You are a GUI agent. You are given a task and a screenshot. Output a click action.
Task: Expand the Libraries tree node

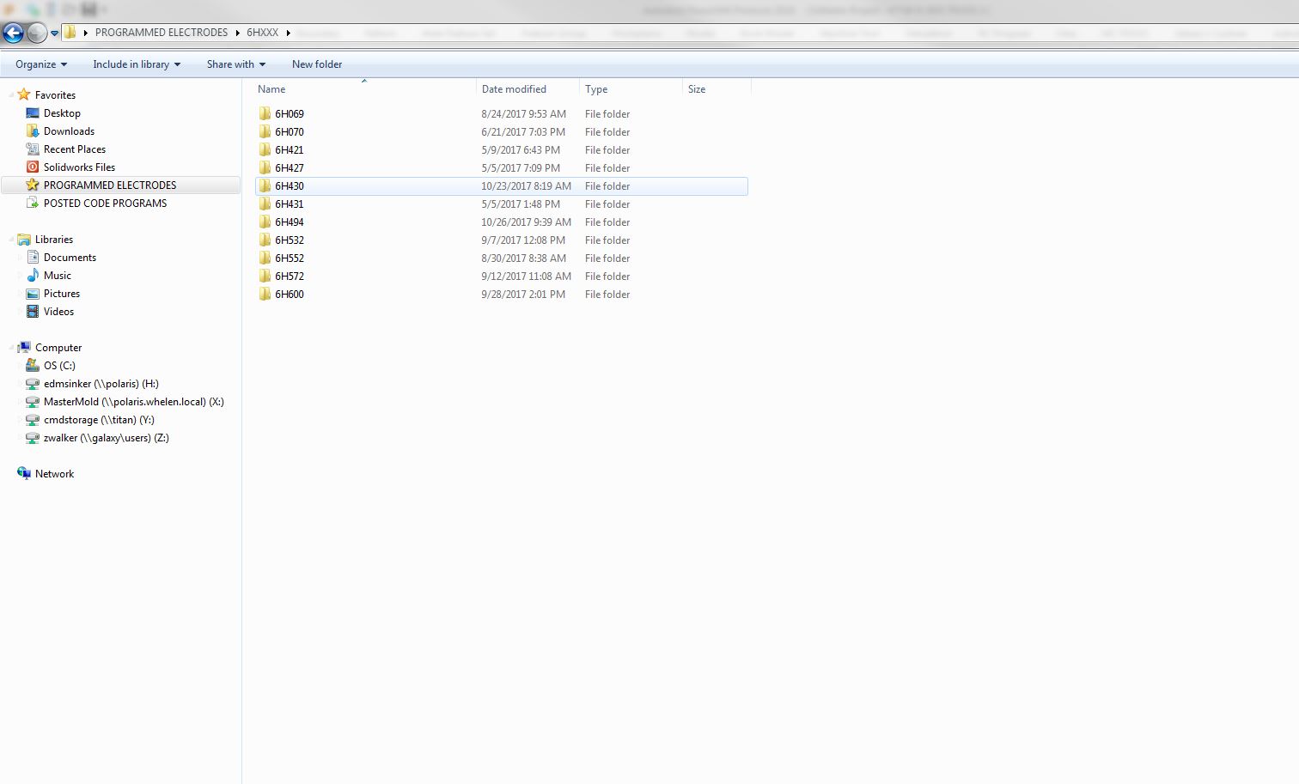click(x=10, y=239)
